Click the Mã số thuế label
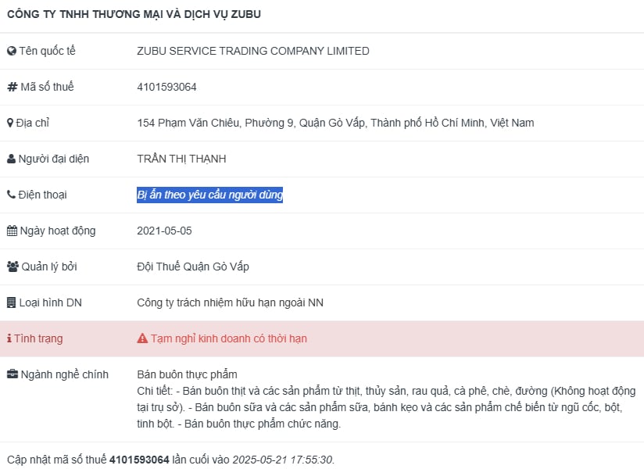Screen dimensions: 644x476 (47, 87)
